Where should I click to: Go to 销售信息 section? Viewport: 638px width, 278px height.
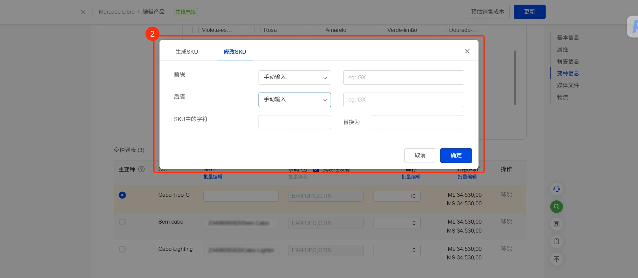[568, 61]
